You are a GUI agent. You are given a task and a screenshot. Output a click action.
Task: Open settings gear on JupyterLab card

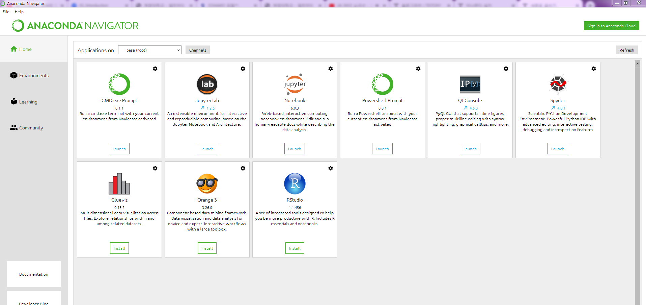(243, 69)
